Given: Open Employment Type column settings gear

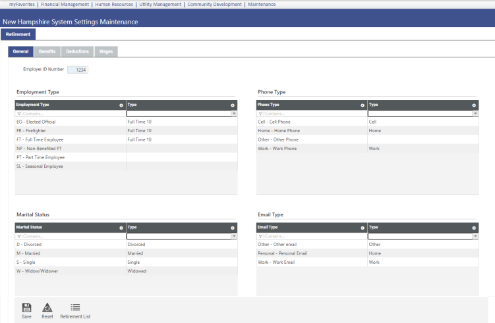Looking at the screenshot, I should pos(121,105).
